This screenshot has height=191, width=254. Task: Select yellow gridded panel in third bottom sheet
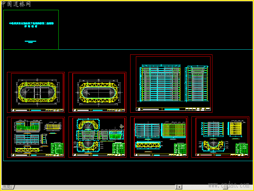click(174, 131)
